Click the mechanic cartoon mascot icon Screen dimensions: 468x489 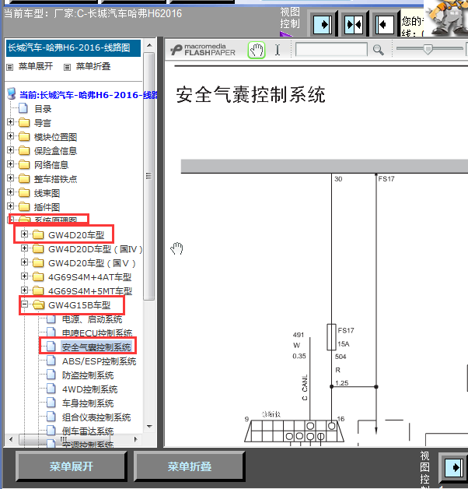pos(447,17)
